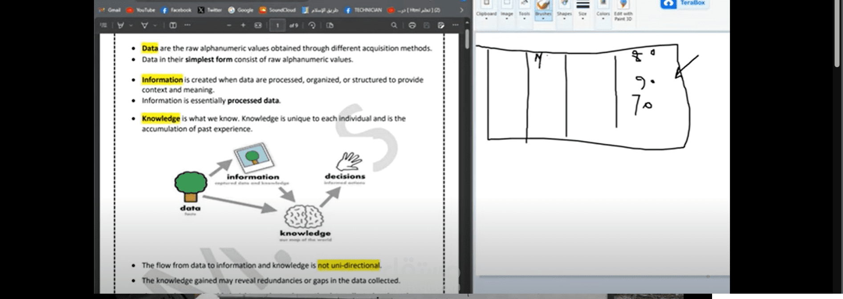This screenshot has height=299, width=843.
Task: Click the TeraBox upload button
Action: [x=685, y=4]
